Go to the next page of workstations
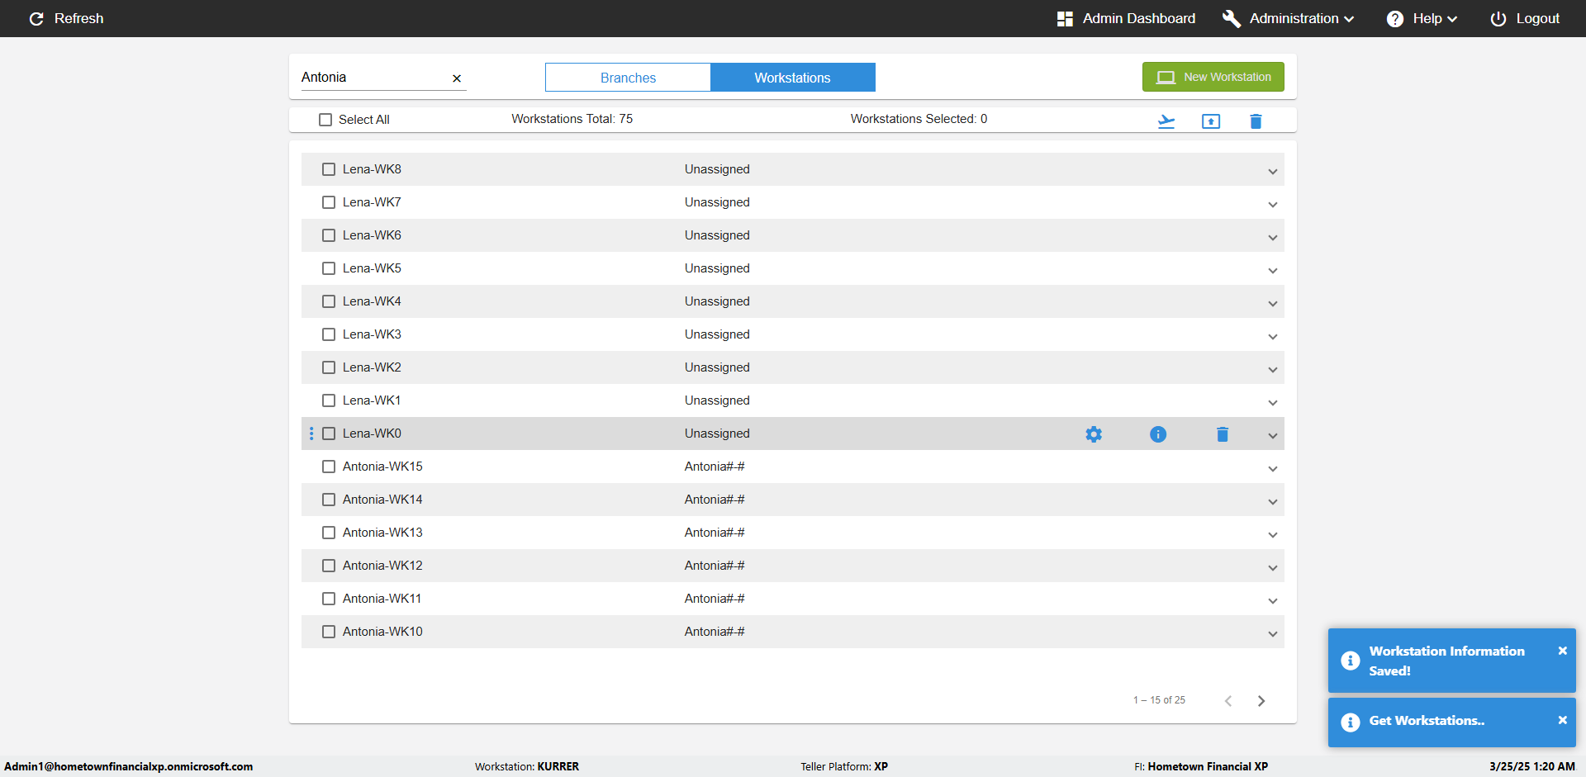This screenshot has width=1586, height=777. (x=1261, y=701)
